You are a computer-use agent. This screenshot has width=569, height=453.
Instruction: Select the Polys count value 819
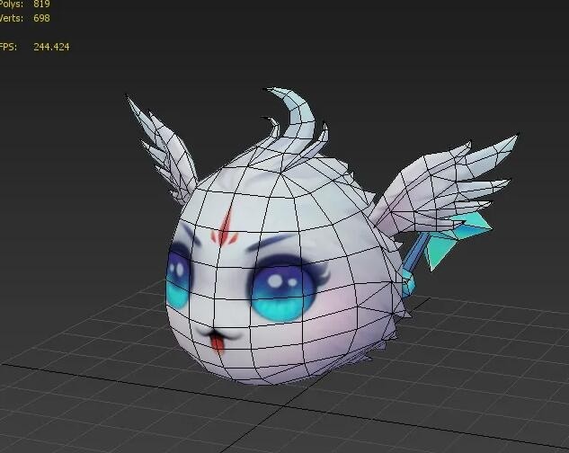coord(41,4)
